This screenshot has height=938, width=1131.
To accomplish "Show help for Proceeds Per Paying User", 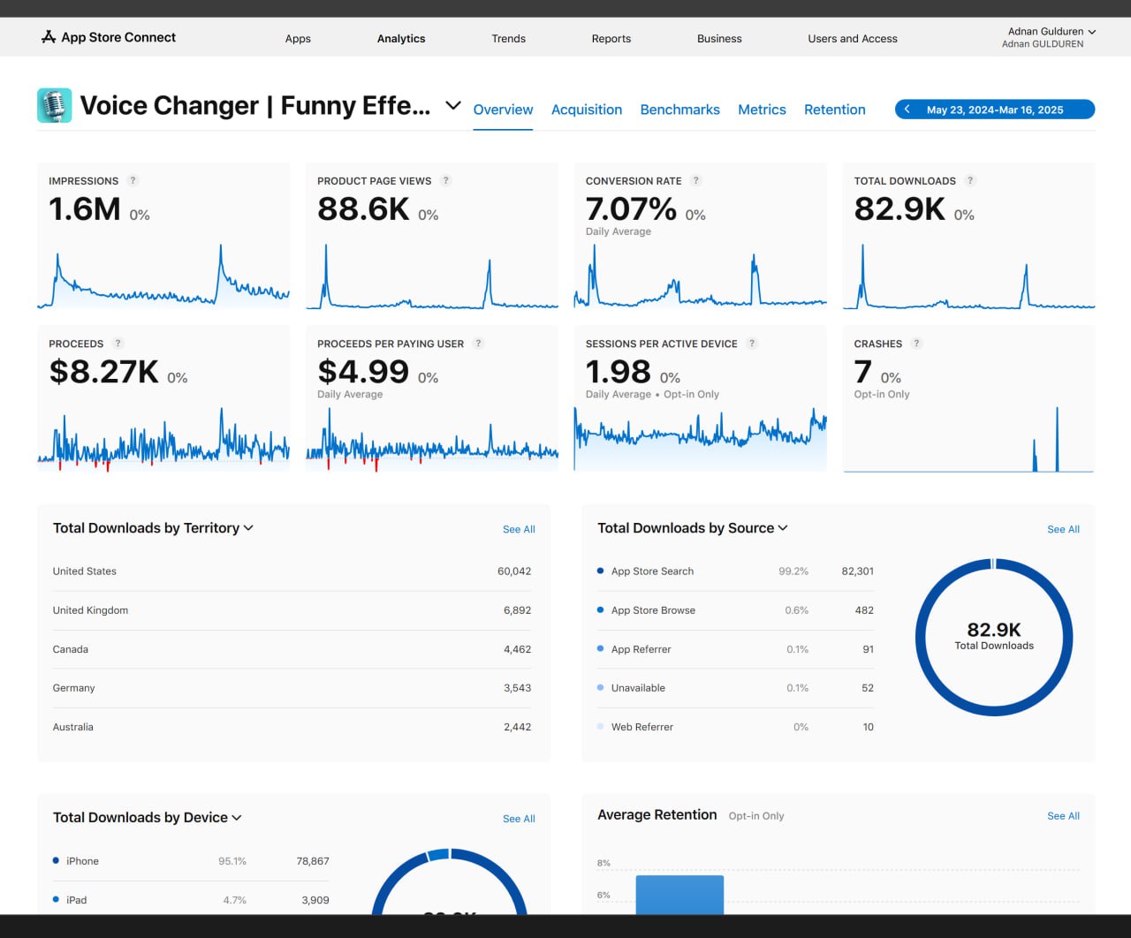I will [479, 344].
